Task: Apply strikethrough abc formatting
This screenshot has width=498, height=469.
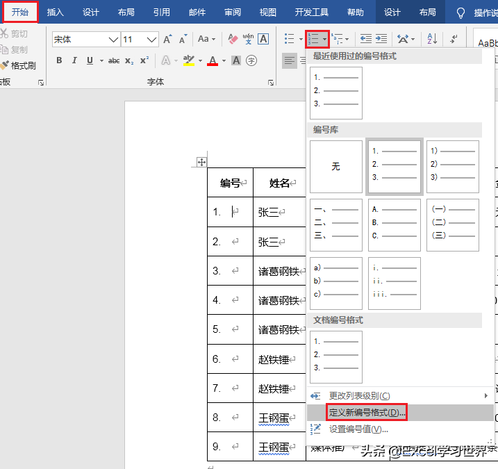Action: pyautogui.click(x=114, y=60)
